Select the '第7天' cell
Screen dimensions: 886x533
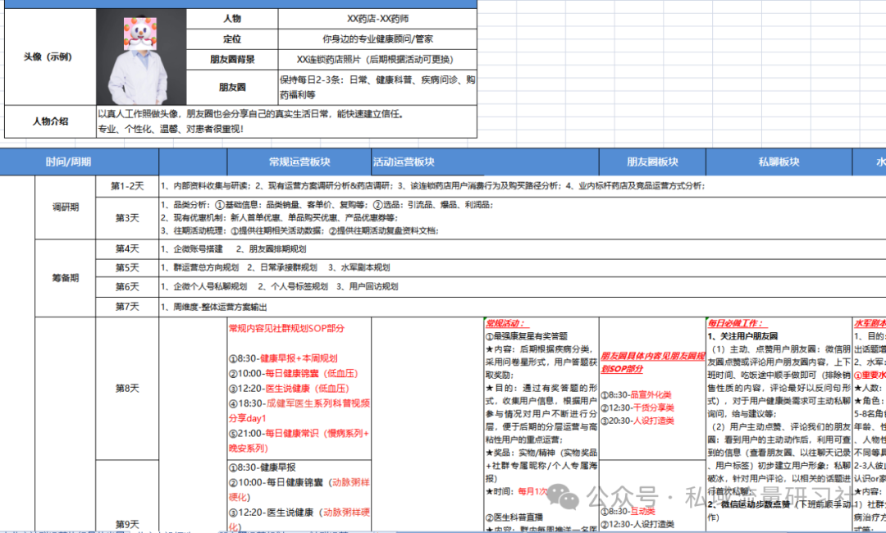pyautogui.click(x=127, y=307)
